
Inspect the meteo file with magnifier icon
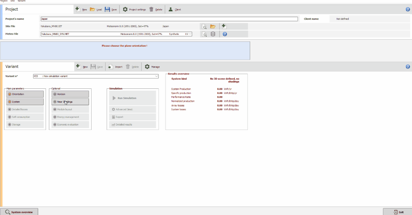point(204,34)
